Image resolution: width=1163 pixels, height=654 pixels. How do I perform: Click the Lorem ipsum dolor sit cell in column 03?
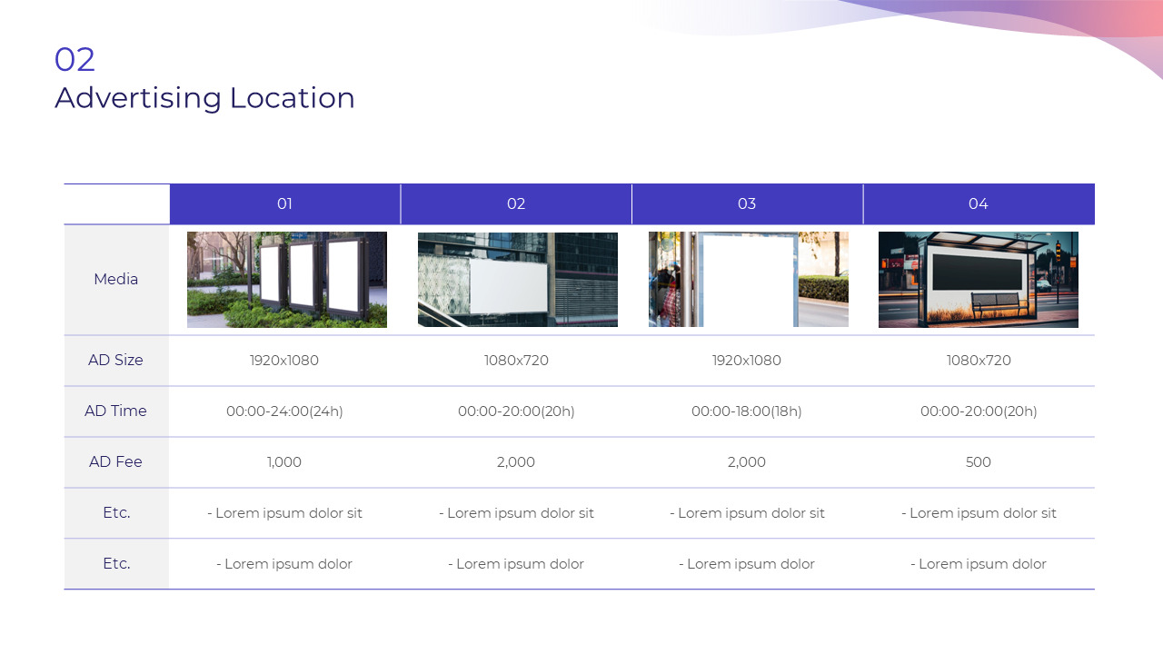[748, 512]
